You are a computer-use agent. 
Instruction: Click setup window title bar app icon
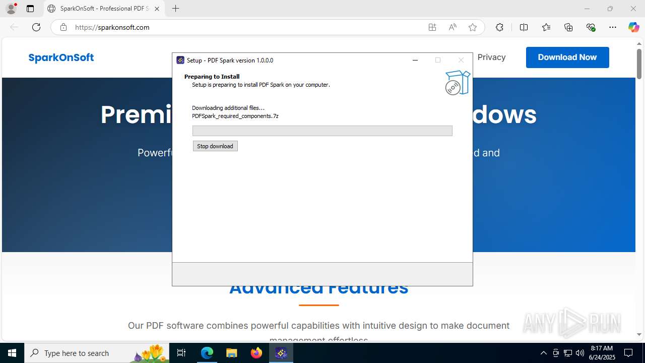click(180, 60)
